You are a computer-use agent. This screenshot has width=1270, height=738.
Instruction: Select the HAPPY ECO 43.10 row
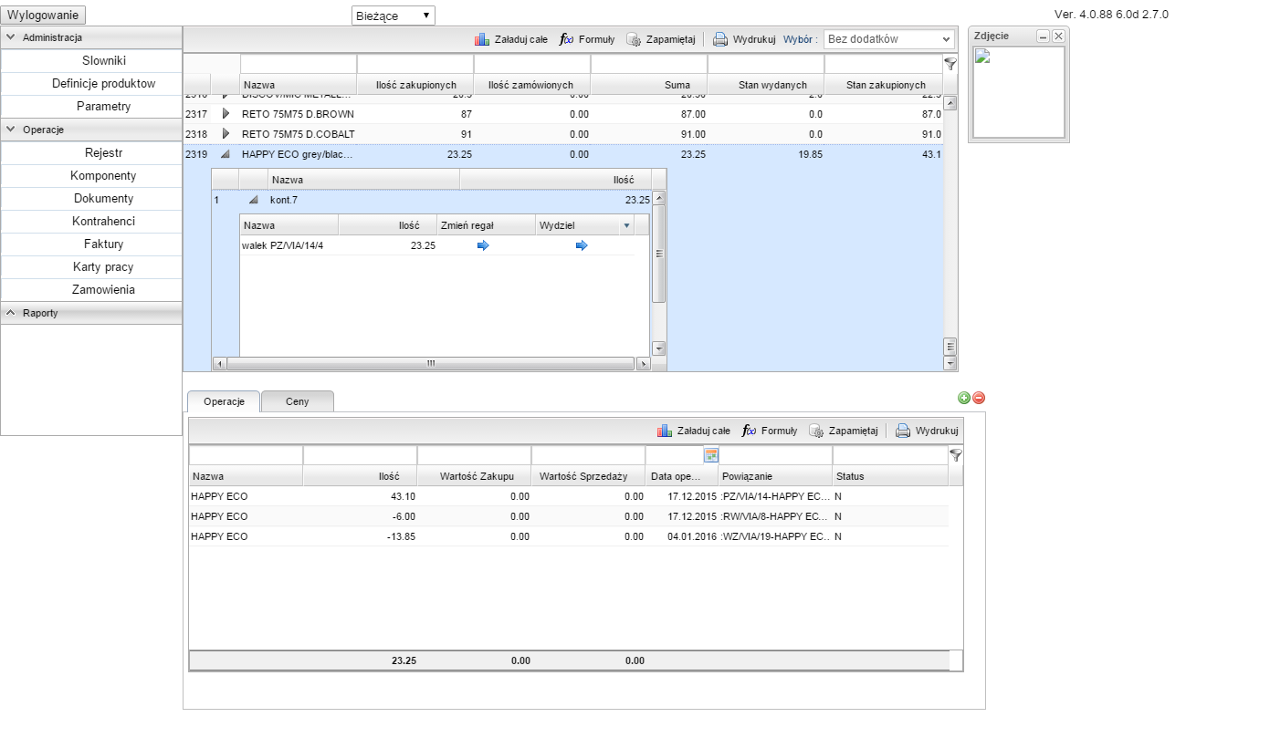pos(569,496)
